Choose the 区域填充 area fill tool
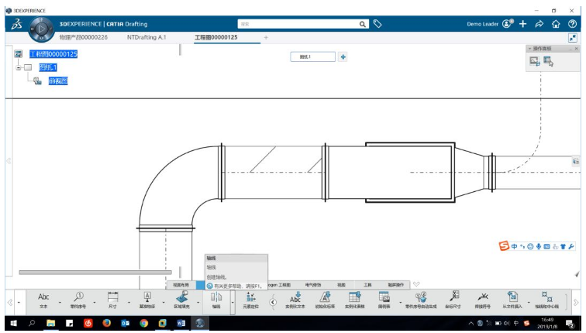The width and height of the screenshot is (586, 333). coord(181,300)
